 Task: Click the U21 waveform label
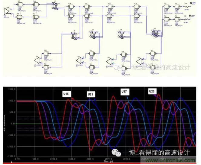tap(91, 94)
